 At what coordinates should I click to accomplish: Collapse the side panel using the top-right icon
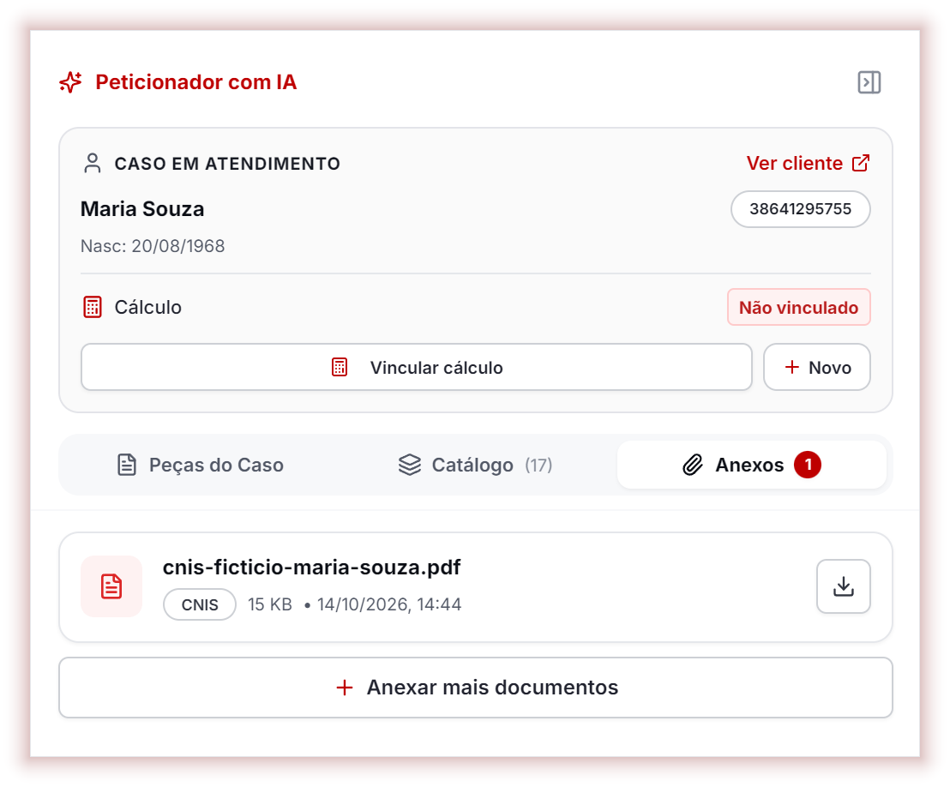[869, 82]
